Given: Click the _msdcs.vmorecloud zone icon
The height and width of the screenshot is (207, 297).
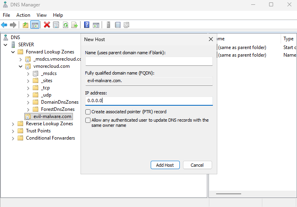Looking at the screenshot, I should [28, 59].
